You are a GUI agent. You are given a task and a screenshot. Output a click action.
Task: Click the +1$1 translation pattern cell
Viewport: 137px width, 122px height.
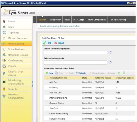pyautogui.click(x=118, y=93)
